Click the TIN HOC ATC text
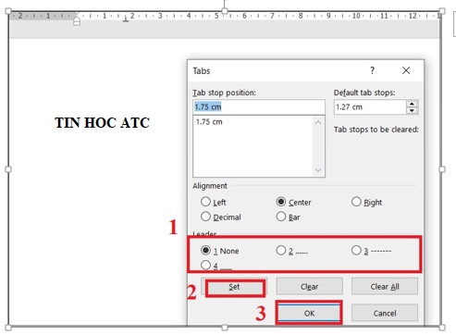This screenshot has height=335, width=456. [103, 122]
